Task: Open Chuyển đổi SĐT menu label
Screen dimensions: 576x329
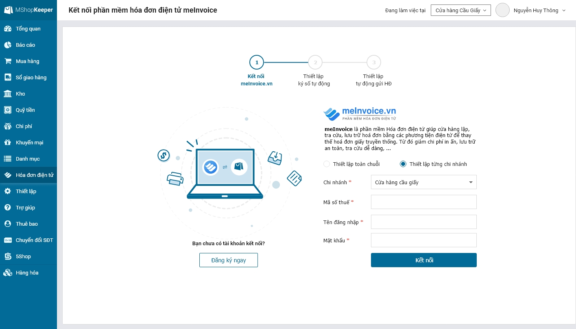Action: tap(35, 240)
